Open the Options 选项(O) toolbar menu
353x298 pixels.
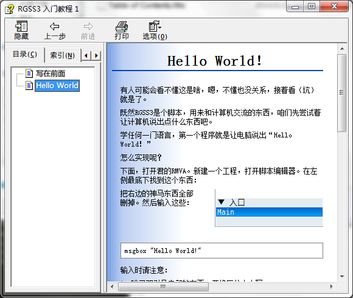tap(155, 30)
